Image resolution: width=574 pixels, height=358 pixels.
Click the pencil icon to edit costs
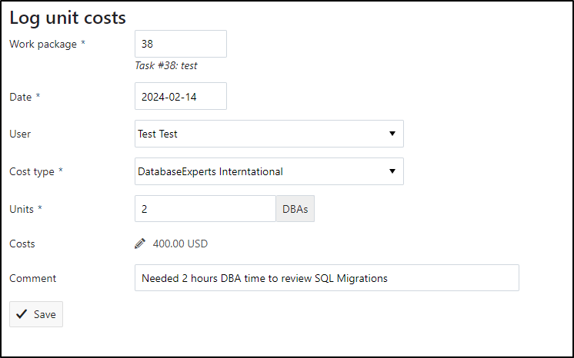pos(140,244)
